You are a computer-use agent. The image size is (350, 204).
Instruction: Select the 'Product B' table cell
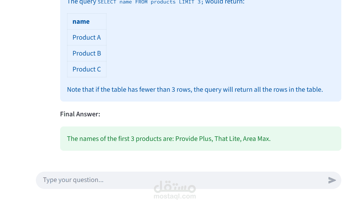tap(86, 53)
